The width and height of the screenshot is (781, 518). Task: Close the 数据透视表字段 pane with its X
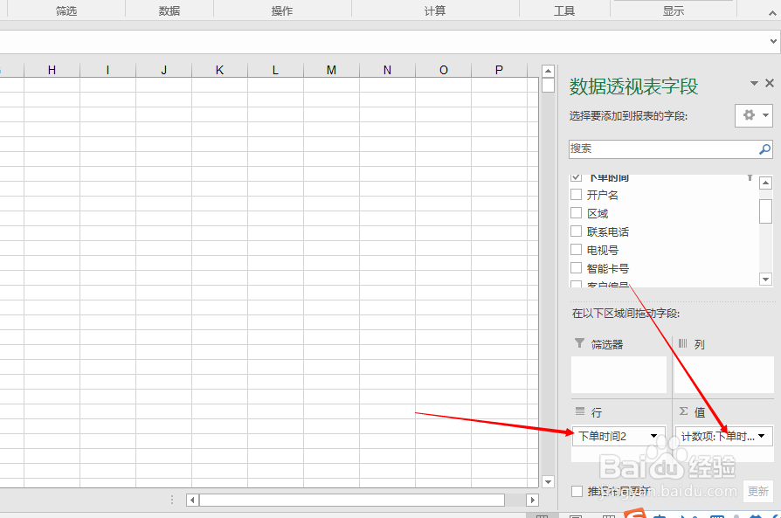click(x=770, y=83)
